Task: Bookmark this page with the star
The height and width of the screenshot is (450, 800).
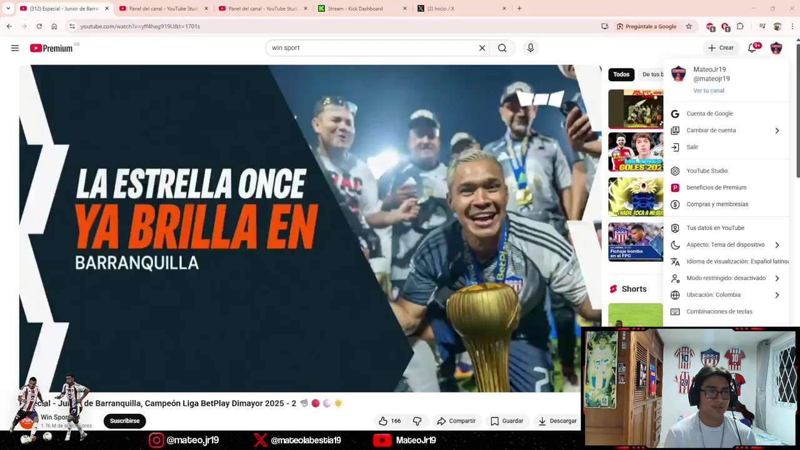Action: click(689, 26)
